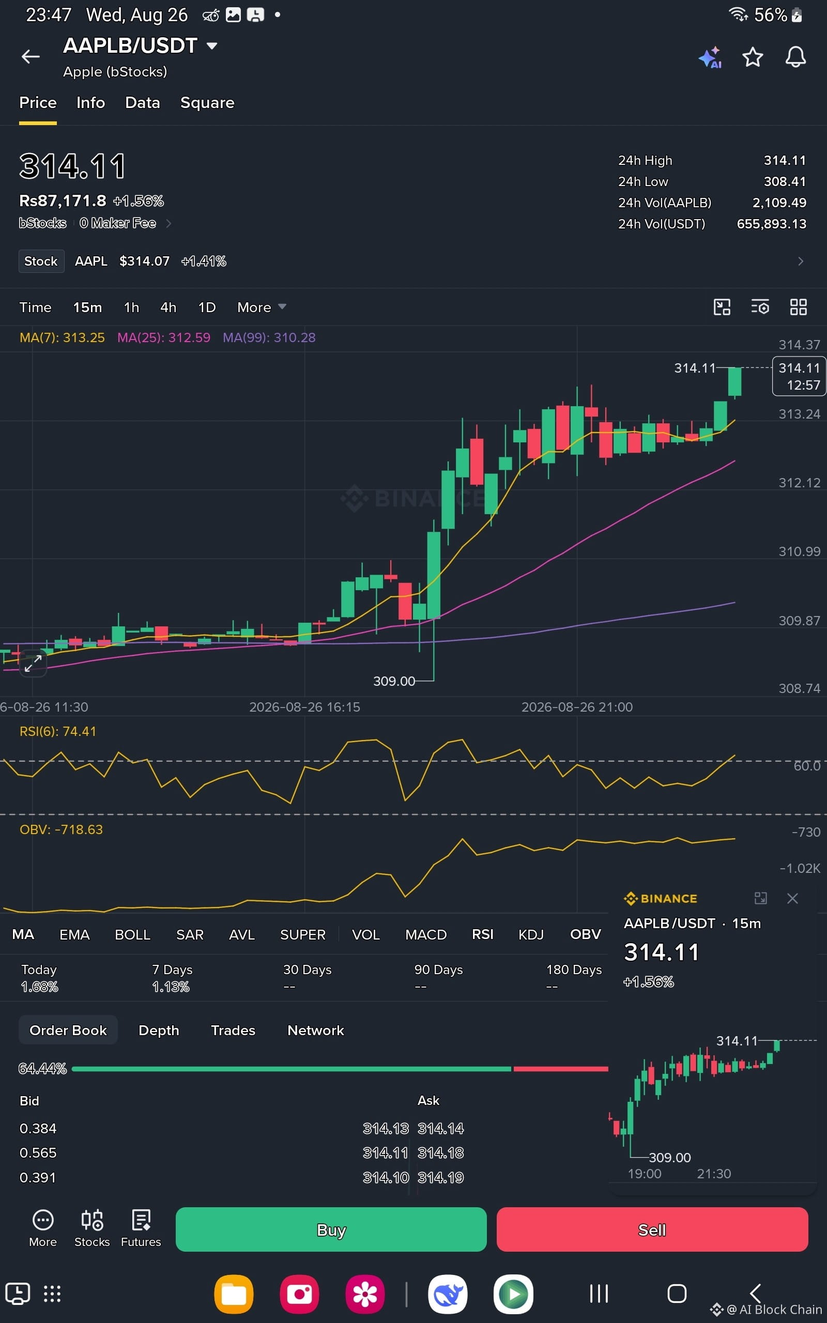The height and width of the screenshot is (1323, 827).
Task: Open chart layout grid icon
Action: (x=799, y=307)
